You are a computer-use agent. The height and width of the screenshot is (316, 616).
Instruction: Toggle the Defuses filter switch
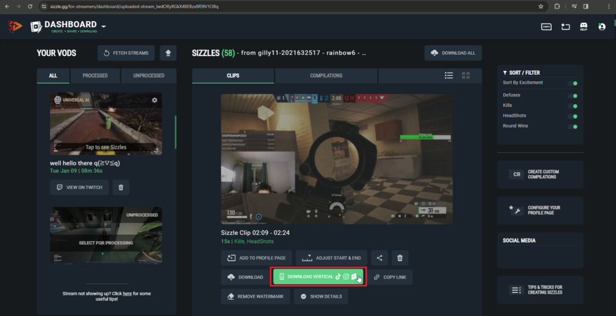click(x=573, y=96)
